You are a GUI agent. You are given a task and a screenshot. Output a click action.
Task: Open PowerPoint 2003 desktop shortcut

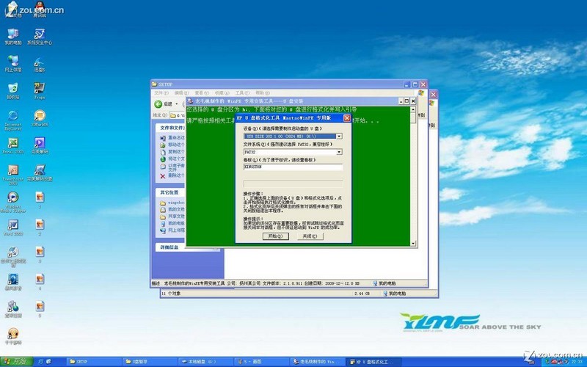coord(13,175)
